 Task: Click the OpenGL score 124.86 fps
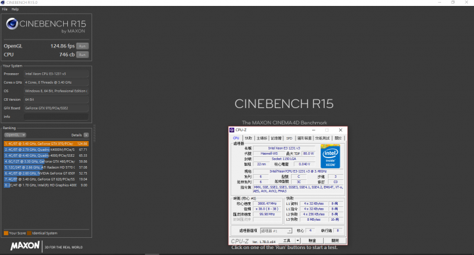click(x=63, y=46)
